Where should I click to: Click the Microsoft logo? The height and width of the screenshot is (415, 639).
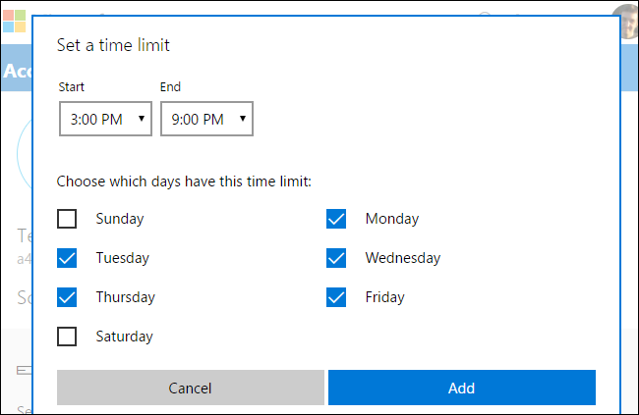[13, 21]
